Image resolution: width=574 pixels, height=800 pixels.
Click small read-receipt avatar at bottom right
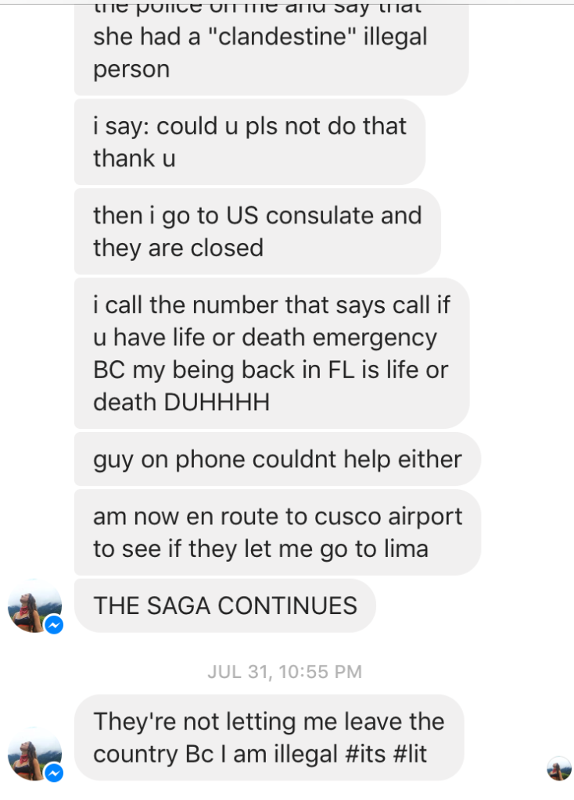pos(558,769)
